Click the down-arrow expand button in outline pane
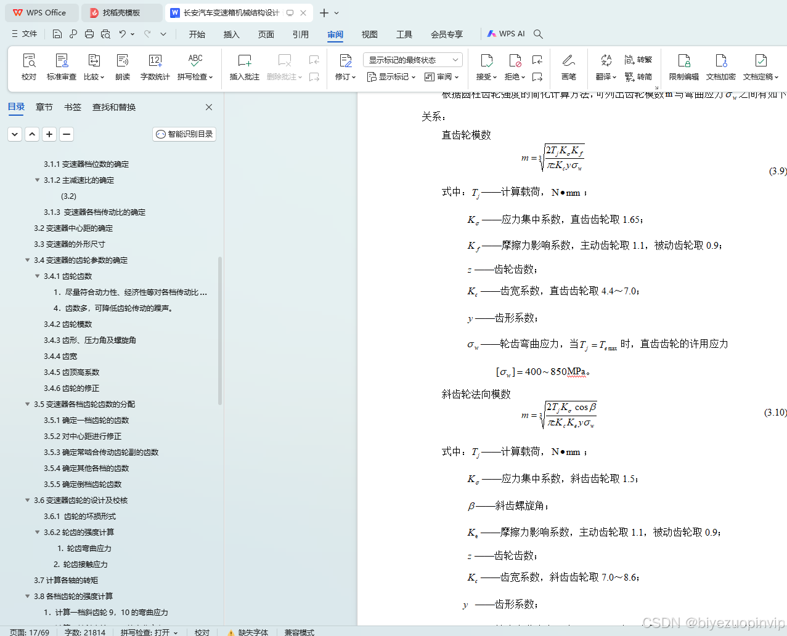 pyautogui.click(x=15, y=134)
